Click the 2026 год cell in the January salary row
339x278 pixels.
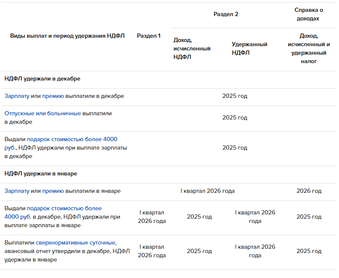pos(309,191)
